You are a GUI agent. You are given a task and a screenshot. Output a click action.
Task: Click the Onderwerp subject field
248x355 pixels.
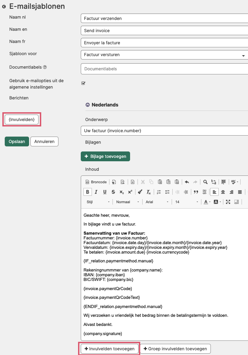tap(164, 131)
